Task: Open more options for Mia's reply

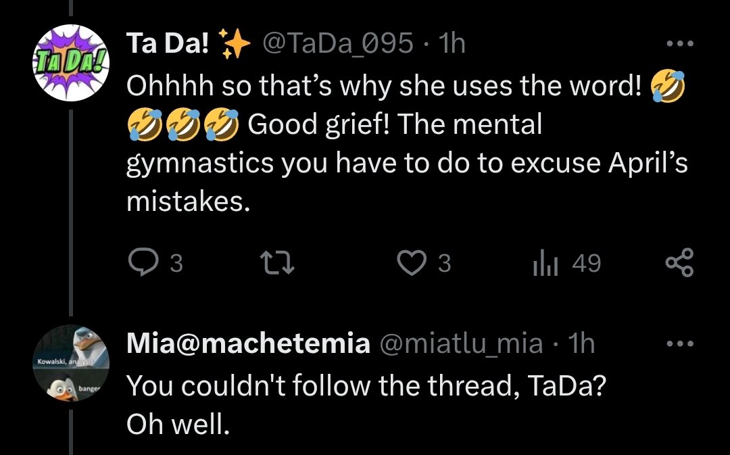Action: pos(680,344)
